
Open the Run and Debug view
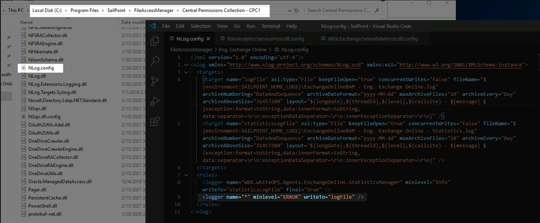tap(154, 101)
